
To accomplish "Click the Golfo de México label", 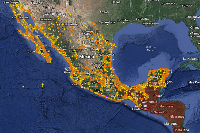I will pos(151,48).
